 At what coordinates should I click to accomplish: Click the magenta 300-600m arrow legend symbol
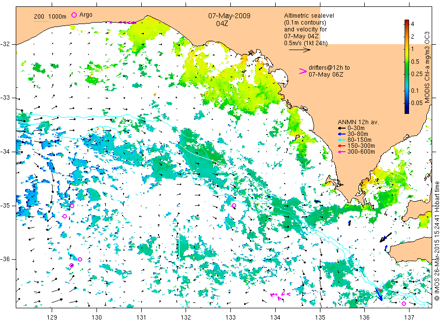coord(342,152)
